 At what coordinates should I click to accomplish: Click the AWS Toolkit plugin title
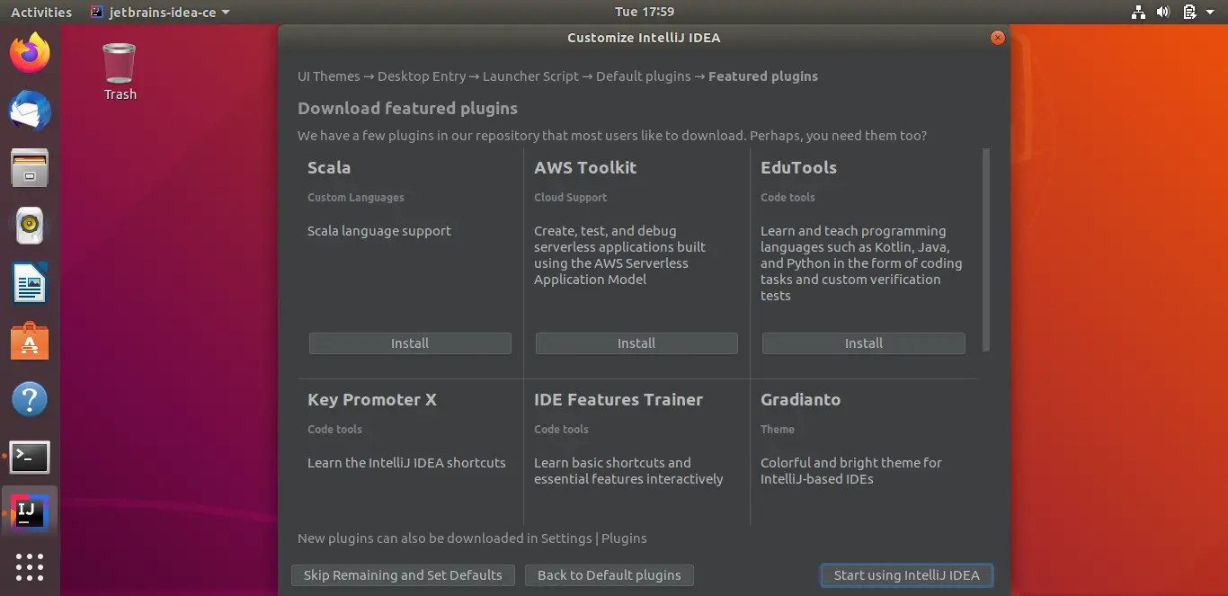click(x=585, y=168)
